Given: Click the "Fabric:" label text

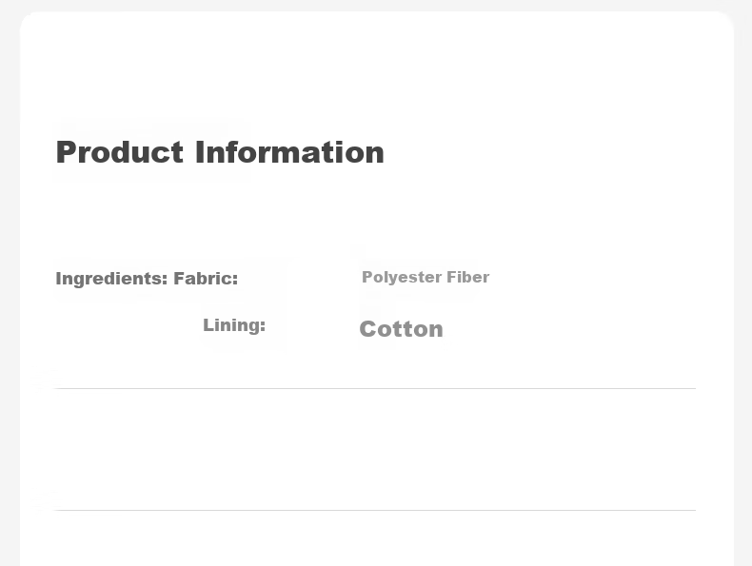Looking at the screenshot, I should (206, 279).
